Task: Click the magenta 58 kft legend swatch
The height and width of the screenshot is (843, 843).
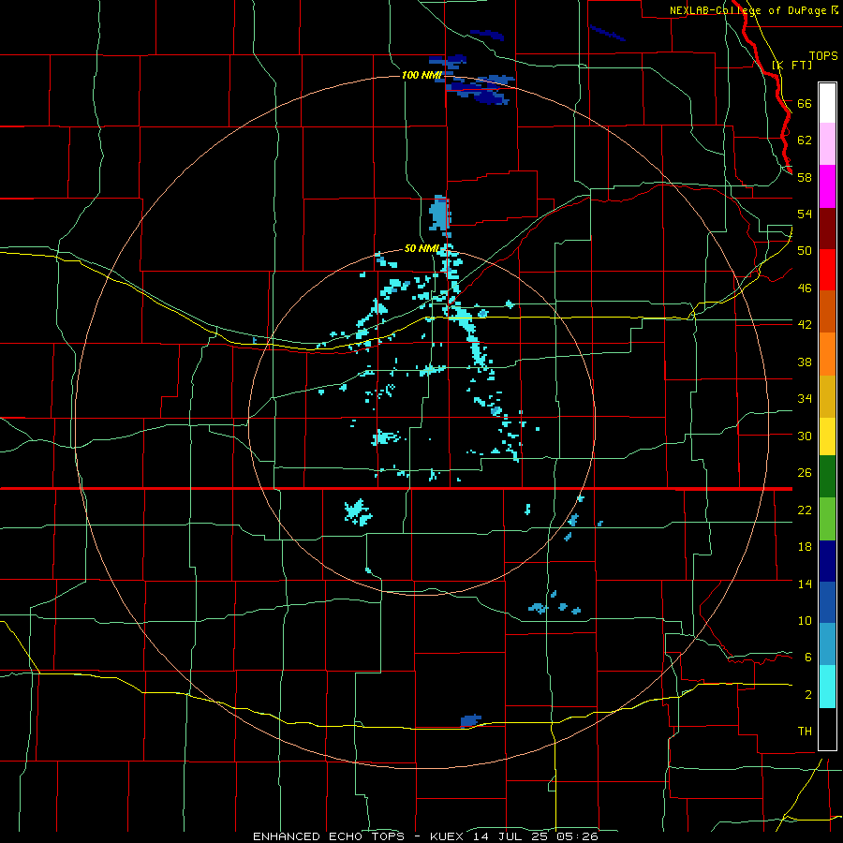Action: tap(827, 186)
